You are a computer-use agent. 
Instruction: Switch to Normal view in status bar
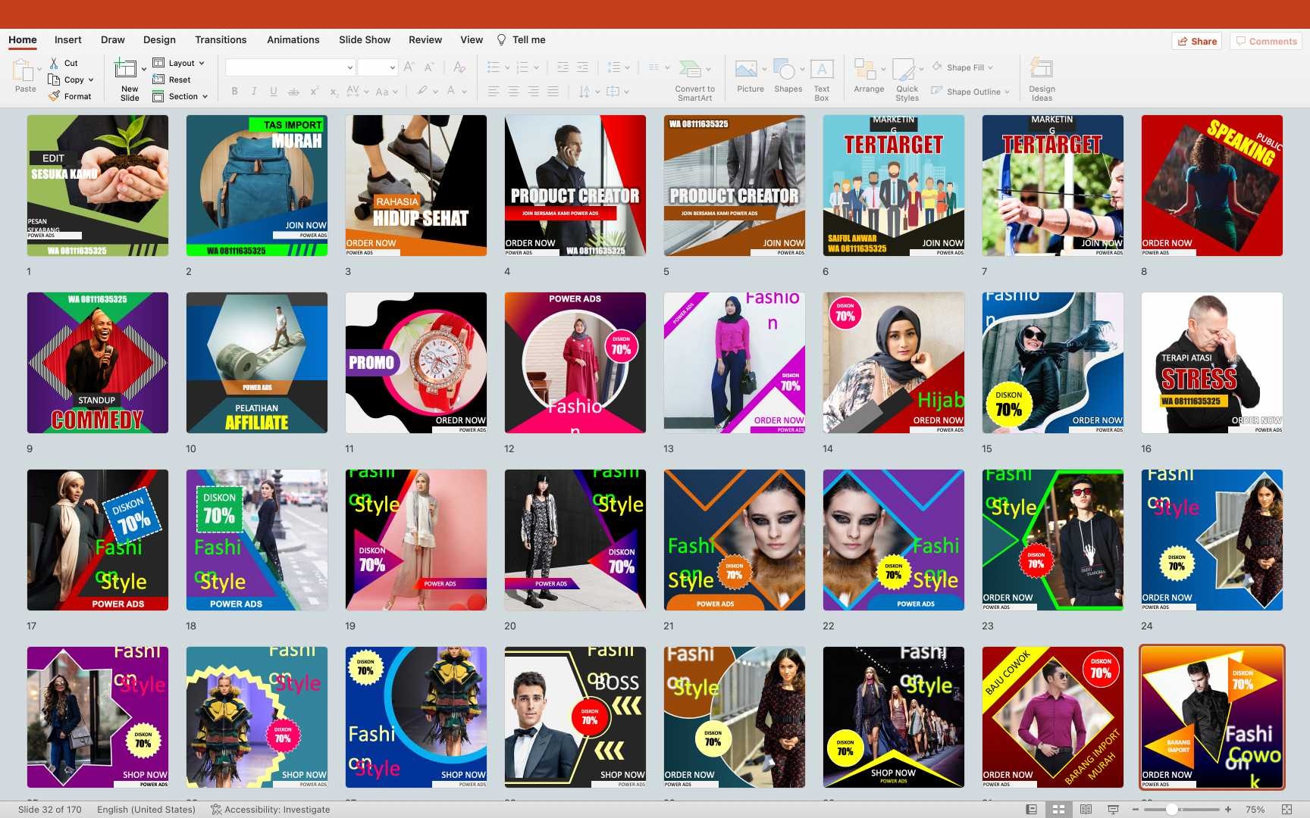click(x=1031, y=810)
